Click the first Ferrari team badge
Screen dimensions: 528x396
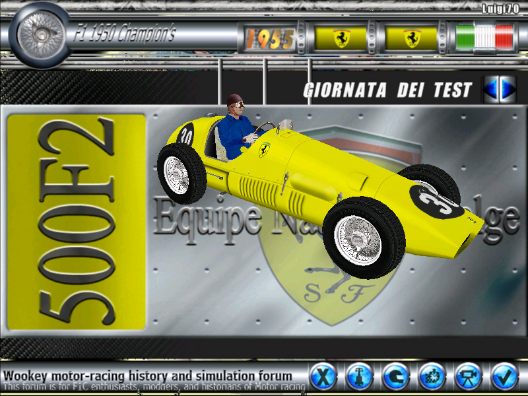(341, 38)
